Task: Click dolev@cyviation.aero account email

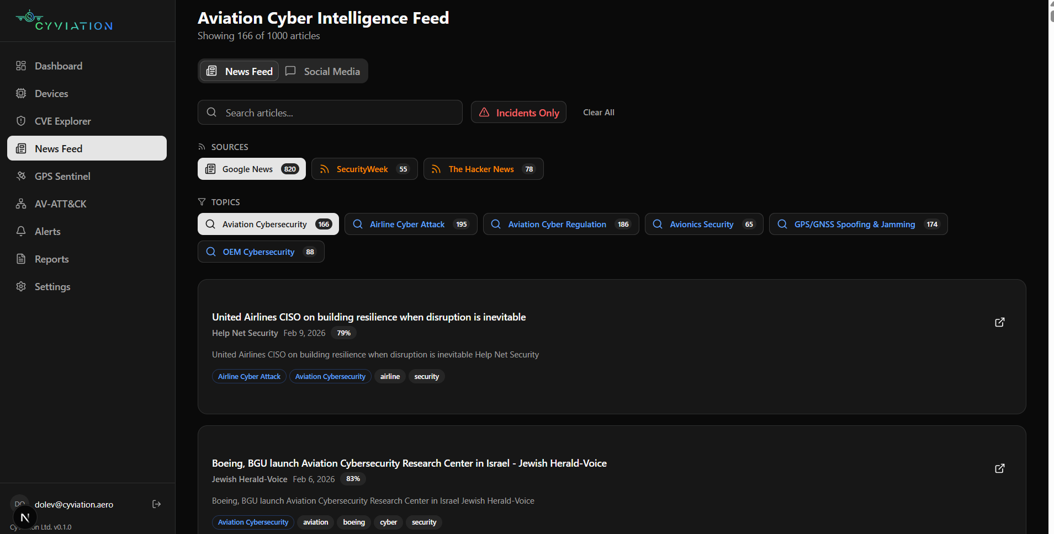Action: tap(74, 504)
